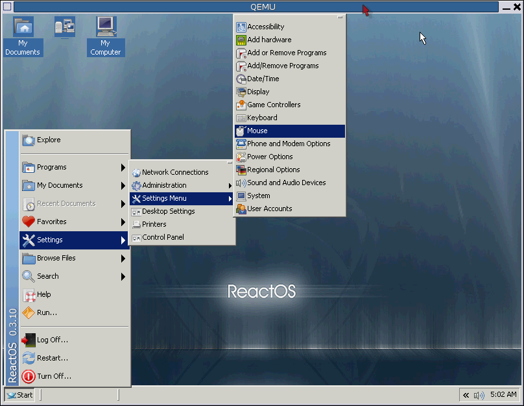Click the Run icon in Start menu
Image resolution: width=524 pixels, height=406 pixels.
coord(29,313)
